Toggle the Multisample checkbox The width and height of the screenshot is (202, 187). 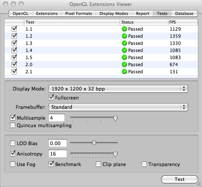[13, 118]
